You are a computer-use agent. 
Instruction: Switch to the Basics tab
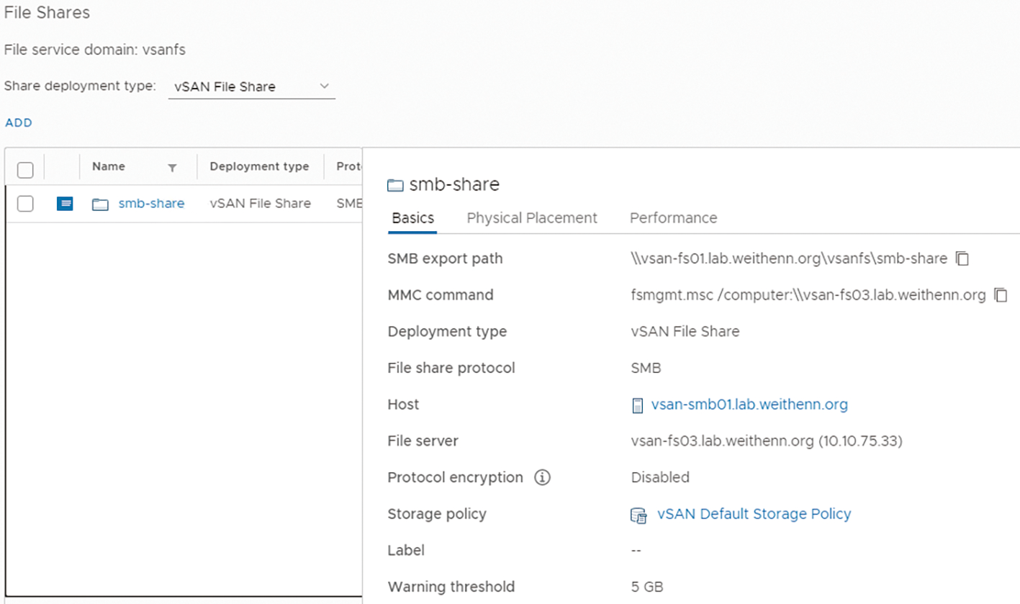pos(412,218)
